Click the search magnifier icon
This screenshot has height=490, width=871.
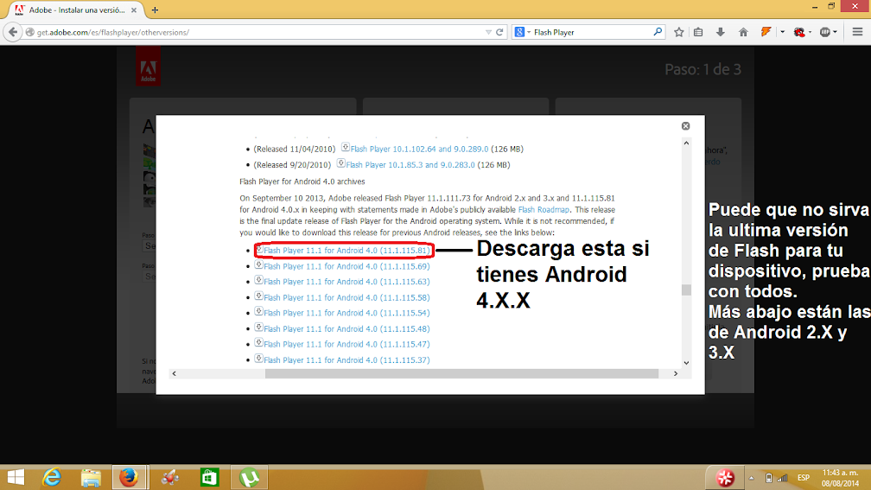tap(658, 32)
